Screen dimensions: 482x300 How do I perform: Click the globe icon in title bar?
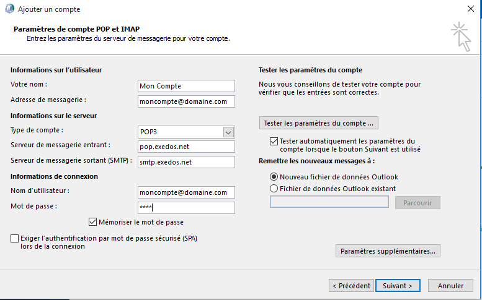point(9,9)
